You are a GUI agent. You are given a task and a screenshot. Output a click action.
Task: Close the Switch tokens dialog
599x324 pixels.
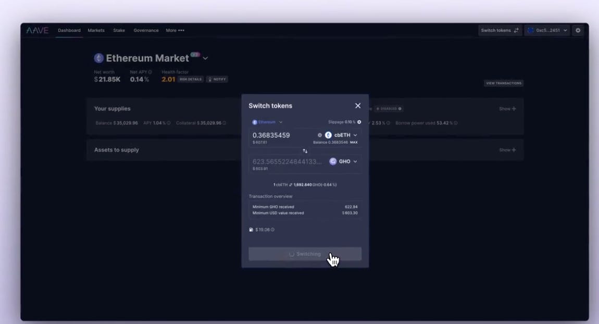coord(358,106)
